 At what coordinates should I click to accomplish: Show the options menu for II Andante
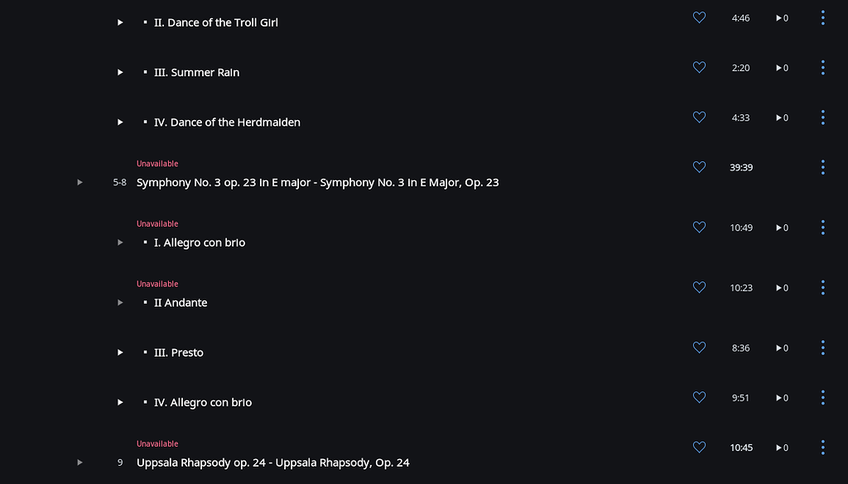822,288
